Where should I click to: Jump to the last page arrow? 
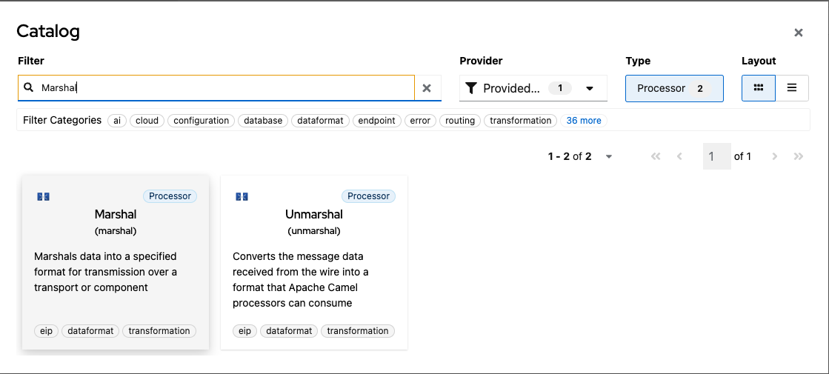pos(798,156)
